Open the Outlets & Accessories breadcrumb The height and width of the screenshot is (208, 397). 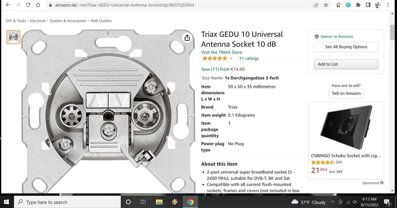(x=68, y=21)
